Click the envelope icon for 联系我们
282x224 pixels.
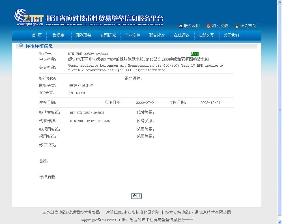(x=180, y=26)
